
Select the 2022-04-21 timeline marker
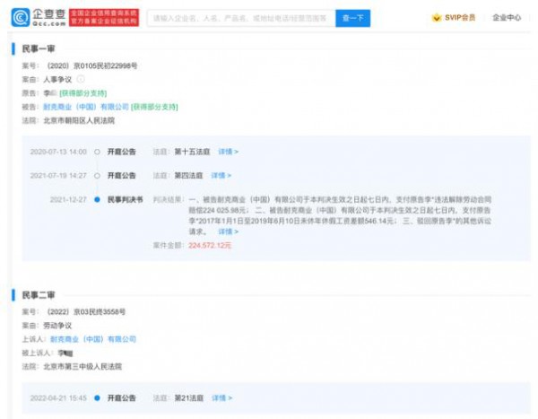97,398
